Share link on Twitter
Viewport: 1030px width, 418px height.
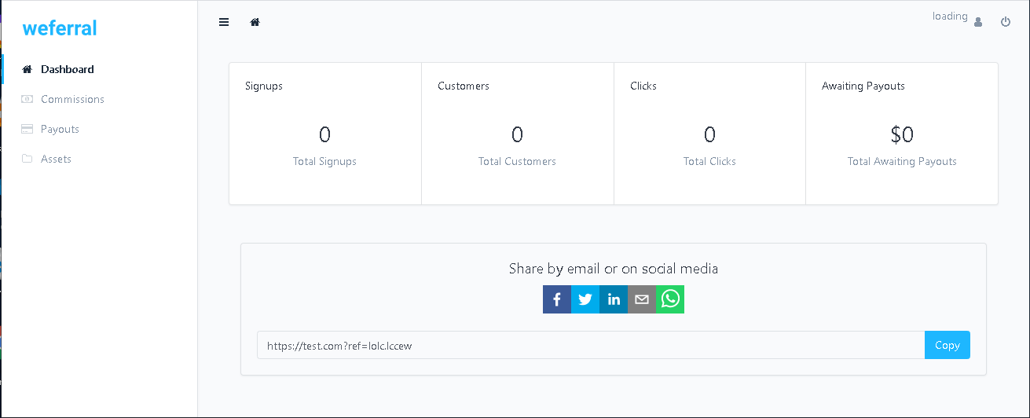[x=585, y=299]
